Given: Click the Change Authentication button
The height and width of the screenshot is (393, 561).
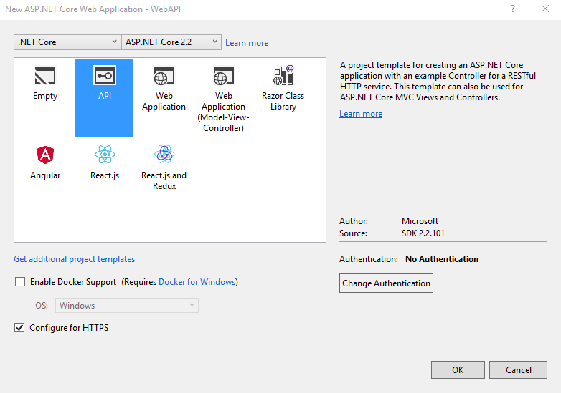Looking at the screenshot, I should (x=386, y=283).
